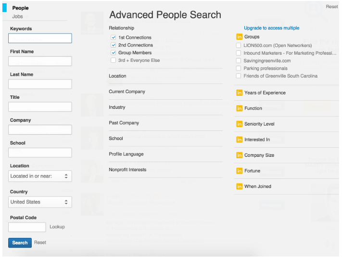Image resolution: width=342 pixels, height=258 pixels.
Task: Click the premium icon beside Seniority Level
Action: coord(239,124)
